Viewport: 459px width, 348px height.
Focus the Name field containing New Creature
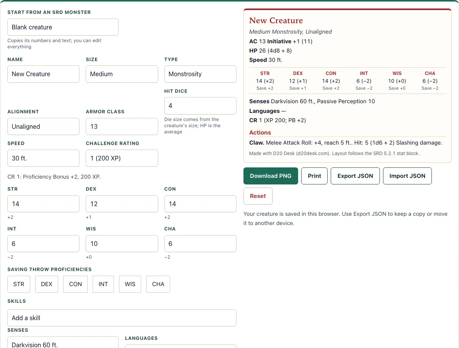click(43, 74)
